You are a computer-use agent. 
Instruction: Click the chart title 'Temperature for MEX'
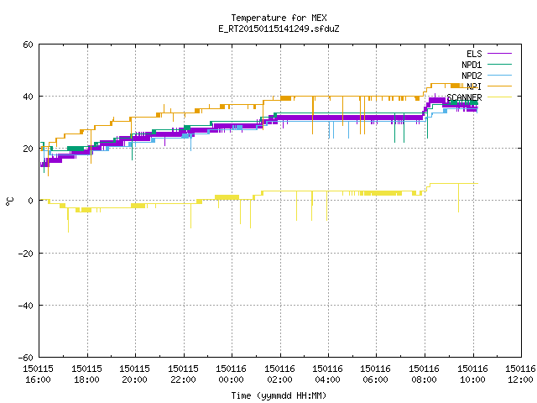[279, 18]
